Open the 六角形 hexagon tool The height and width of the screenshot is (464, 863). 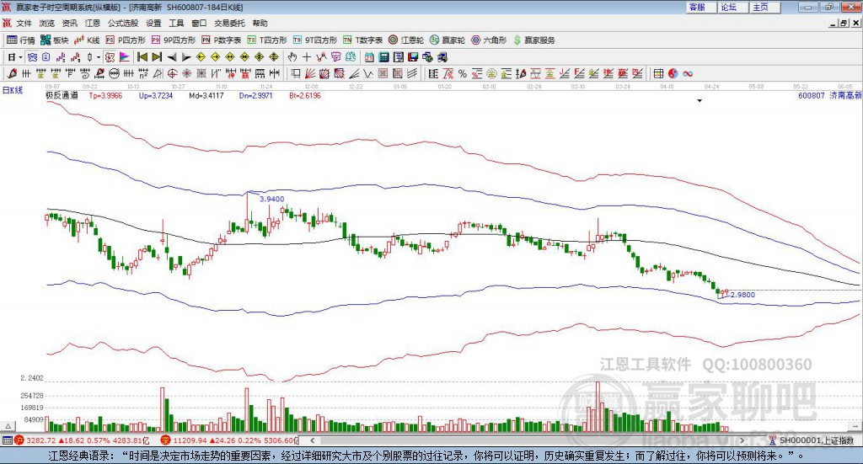click(x=489, y=40)
